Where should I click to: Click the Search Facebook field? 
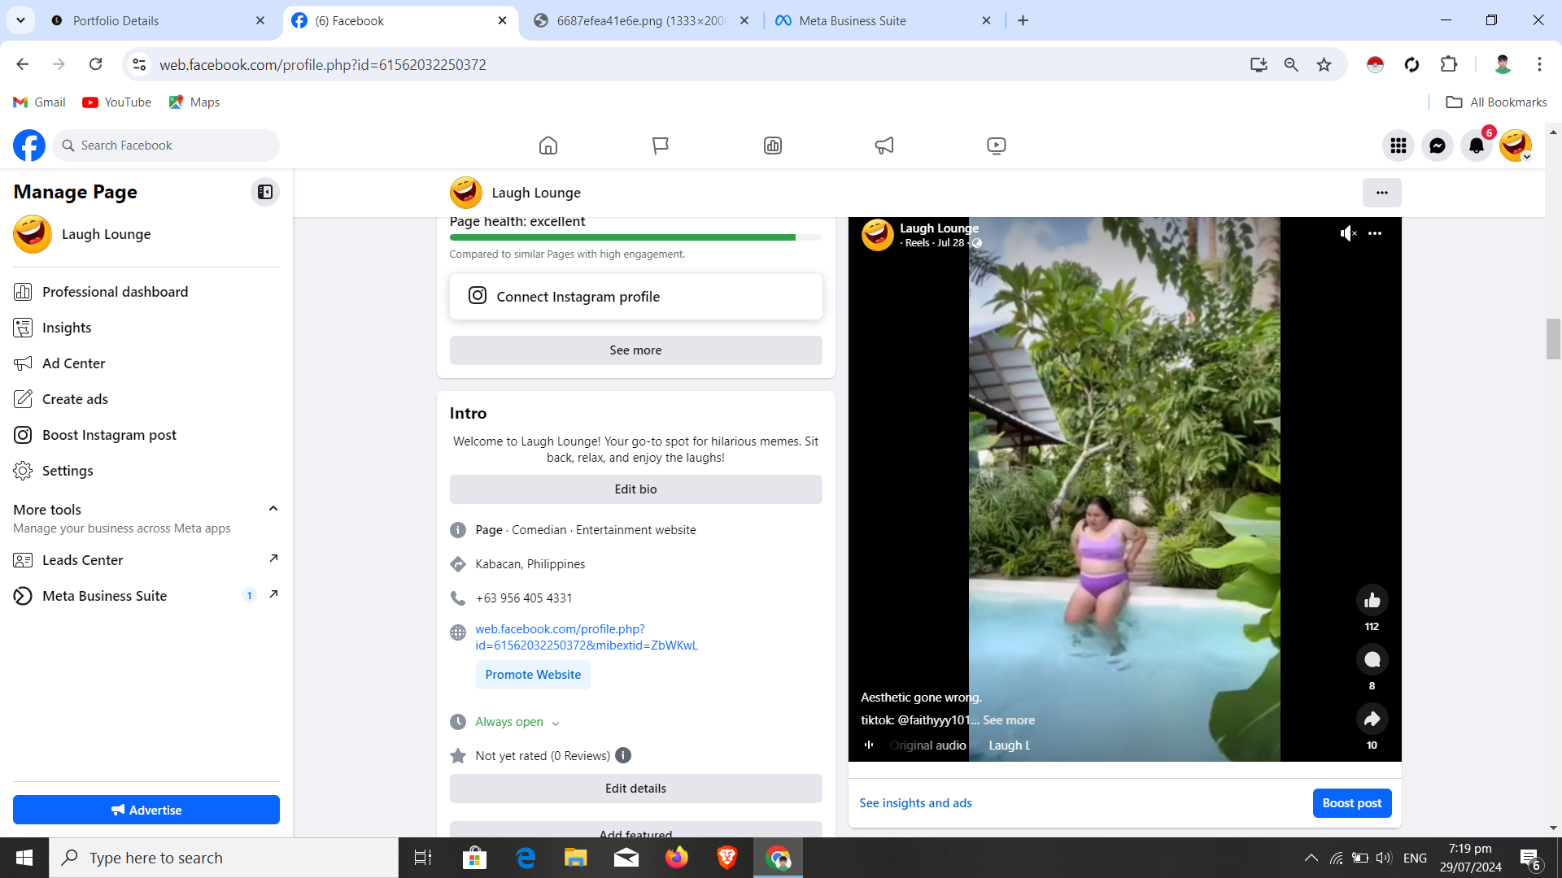point(167,146)
